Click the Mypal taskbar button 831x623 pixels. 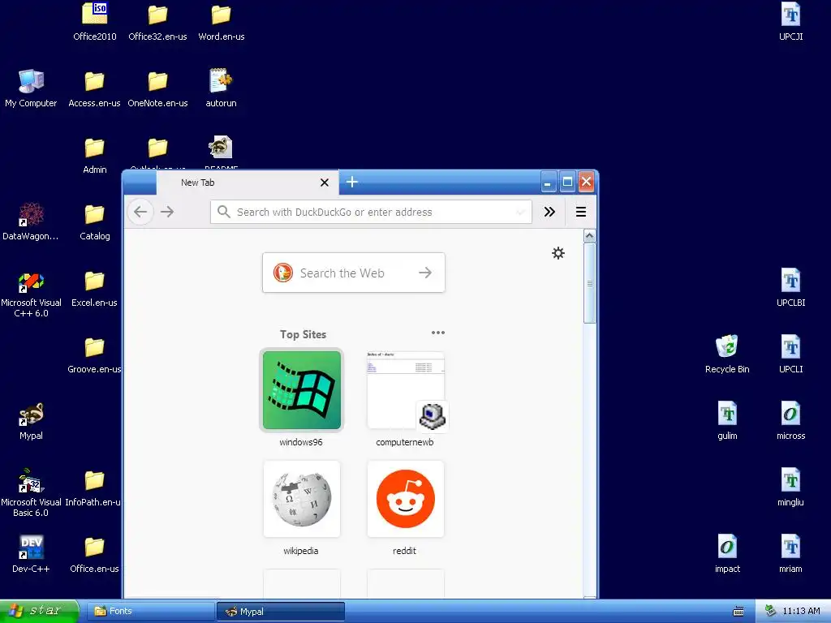coord(280,612)
